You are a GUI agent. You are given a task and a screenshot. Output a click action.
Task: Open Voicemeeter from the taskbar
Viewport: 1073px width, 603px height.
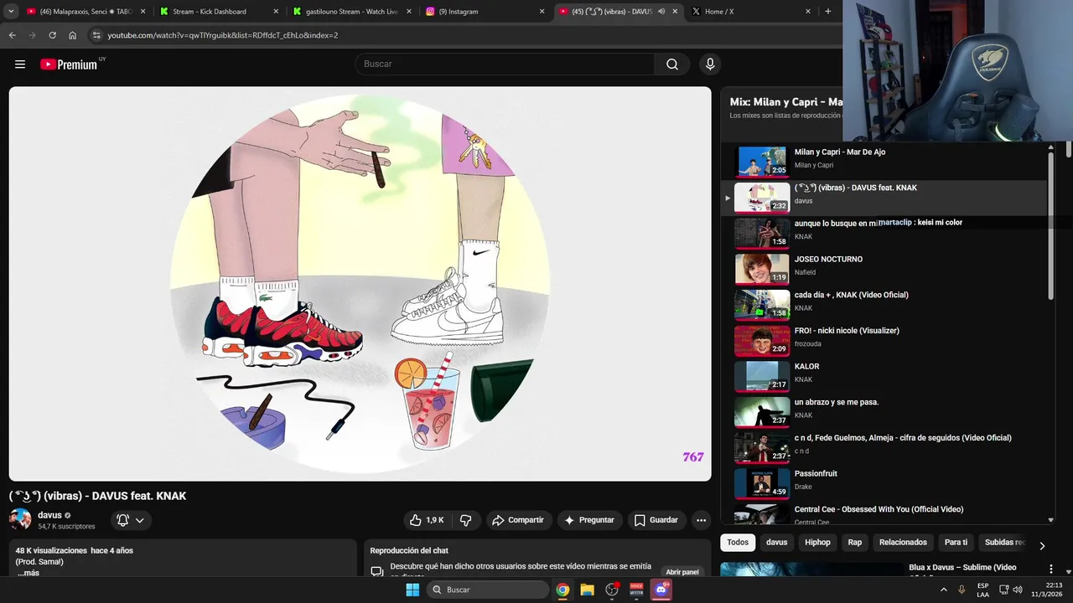coord(636,590)
